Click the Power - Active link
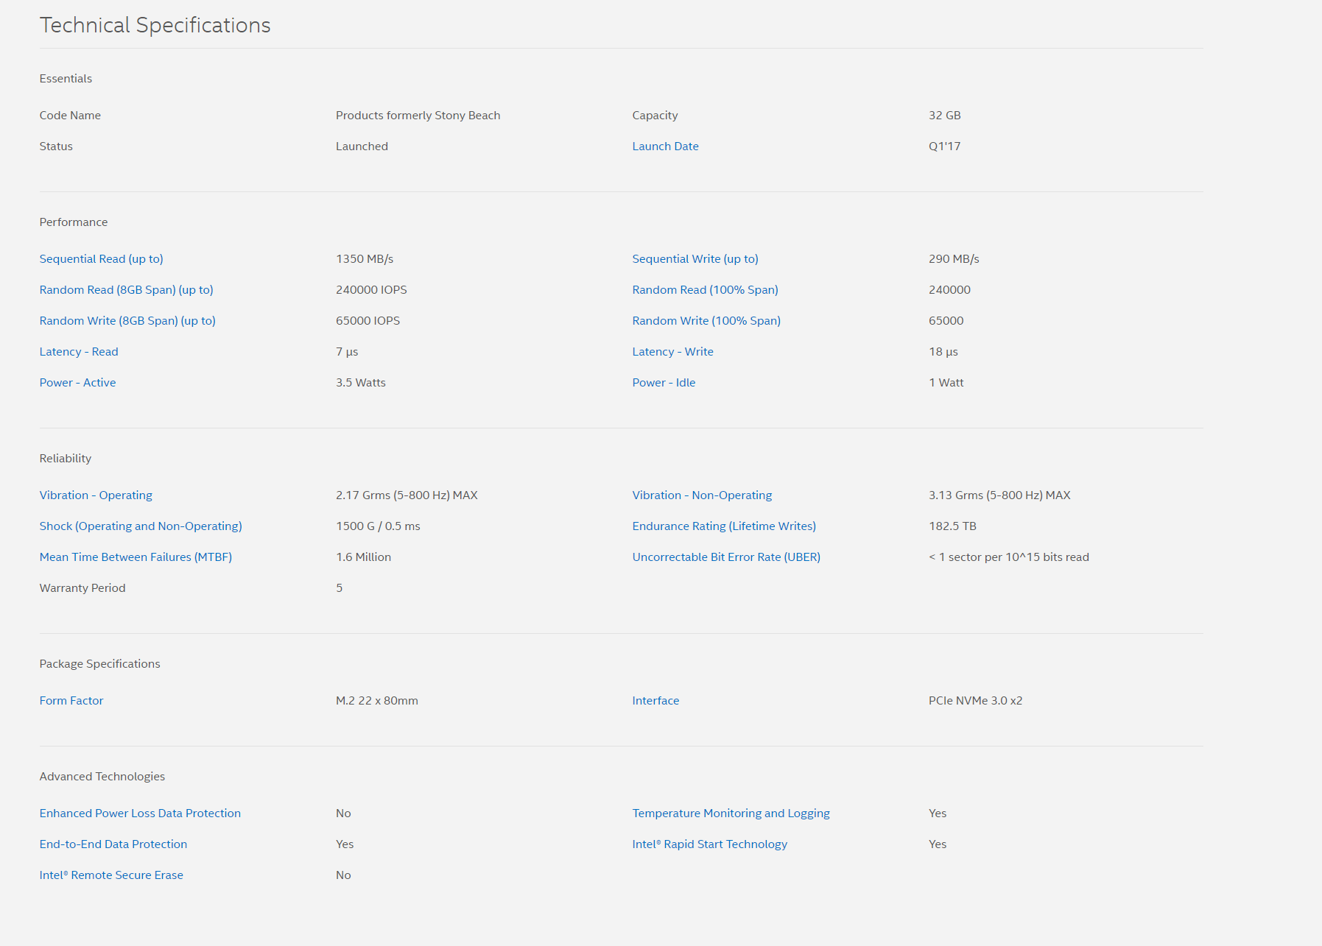 (x=77, y=383)
